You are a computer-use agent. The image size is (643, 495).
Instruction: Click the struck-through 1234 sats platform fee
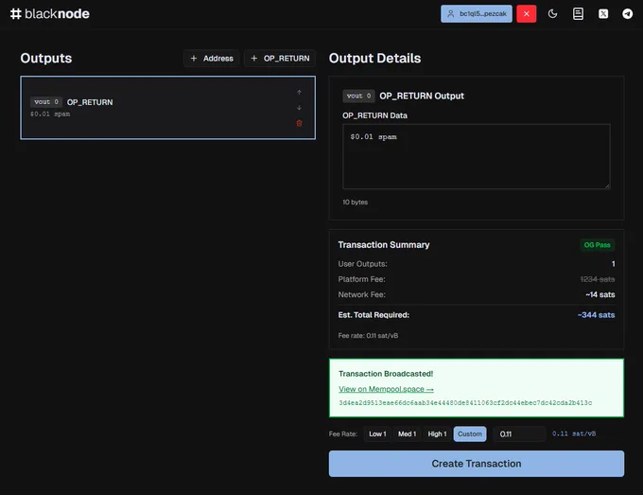coord(597,279)
